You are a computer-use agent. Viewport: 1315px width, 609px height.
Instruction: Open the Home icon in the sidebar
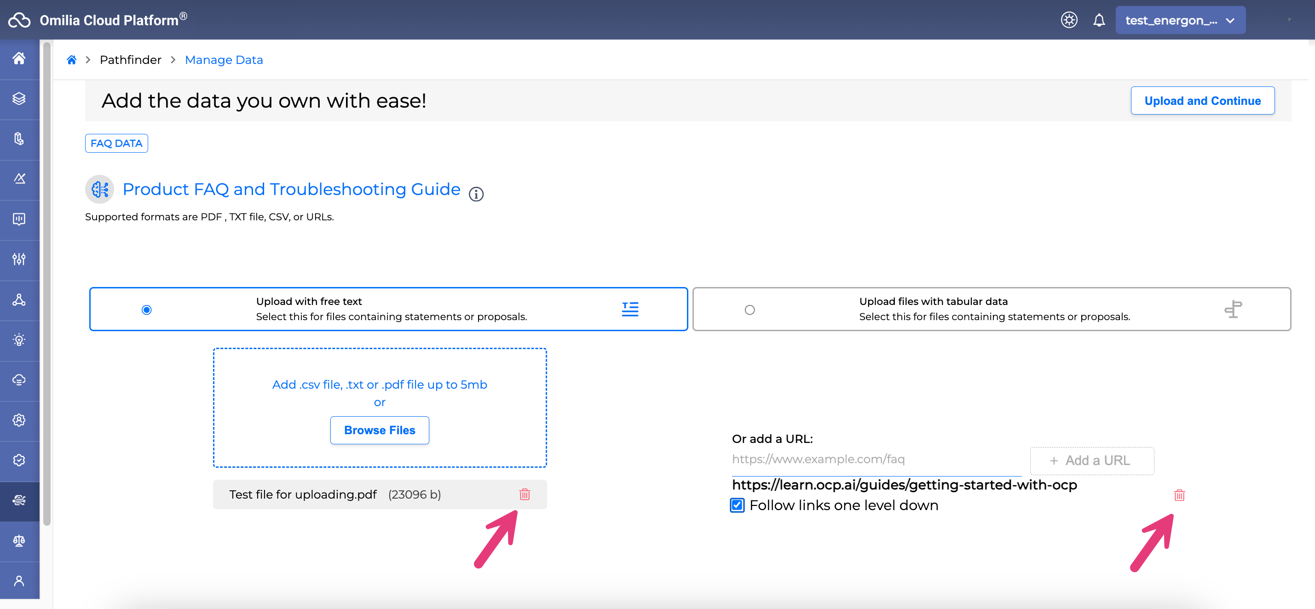[19, 59]
